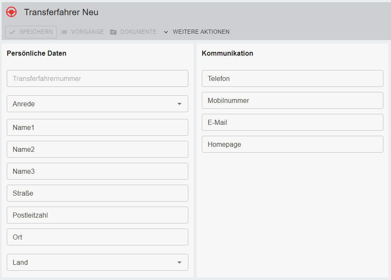391x280 pixels.
Task: Open the Weitere Aktionen menu
Action: point(201,32)
